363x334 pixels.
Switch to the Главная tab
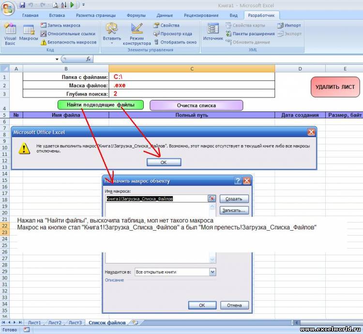pyautogui.click(x=30, y=15)
